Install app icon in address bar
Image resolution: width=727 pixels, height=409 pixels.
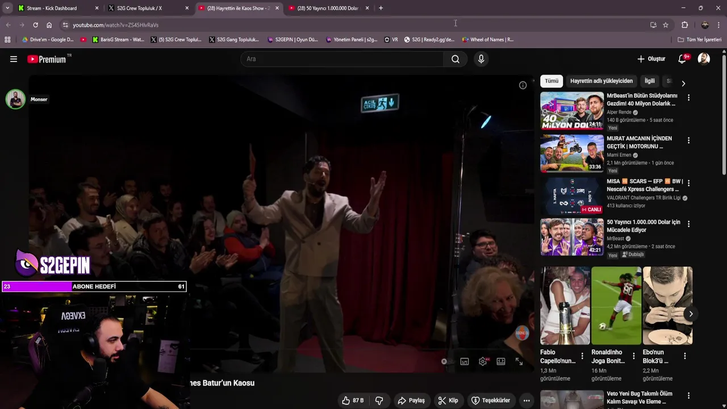653,25
